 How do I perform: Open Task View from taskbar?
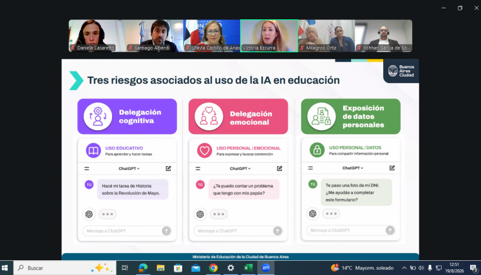tap(124, 268)
